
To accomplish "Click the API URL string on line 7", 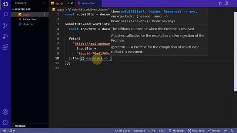I will point(91,44).
